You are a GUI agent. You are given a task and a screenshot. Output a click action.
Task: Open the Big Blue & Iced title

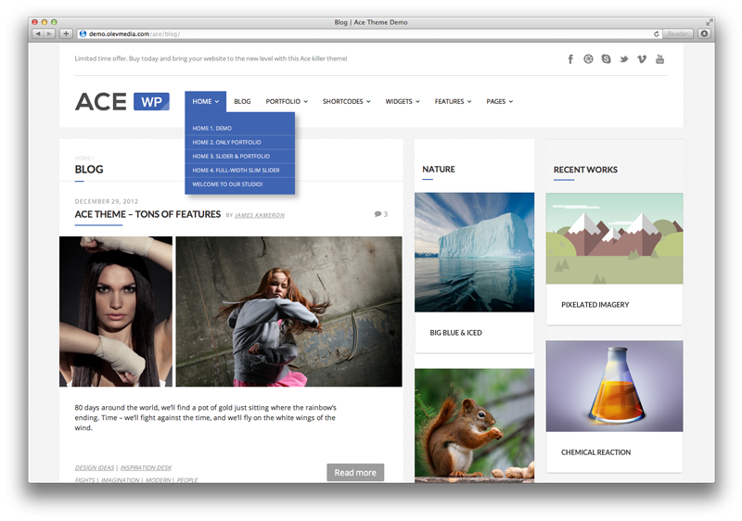(x=455, y=333)
